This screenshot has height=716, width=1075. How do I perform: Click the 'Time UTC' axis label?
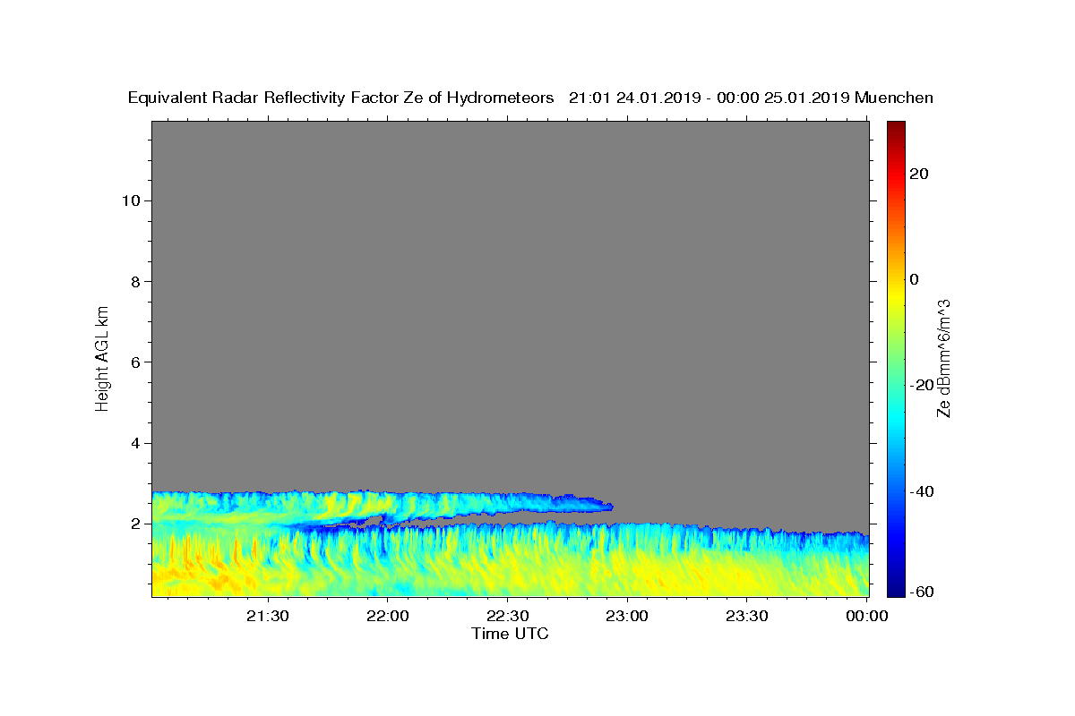pyautogui.click(x=510, y=634)
